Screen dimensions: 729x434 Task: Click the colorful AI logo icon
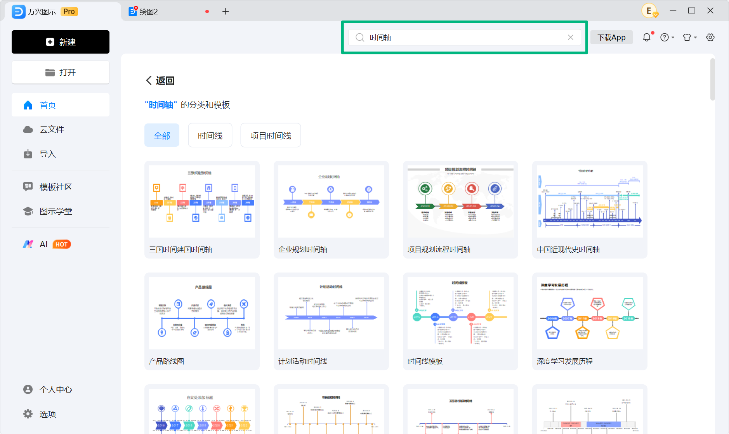pyautogui.click(x=28, y=244)
